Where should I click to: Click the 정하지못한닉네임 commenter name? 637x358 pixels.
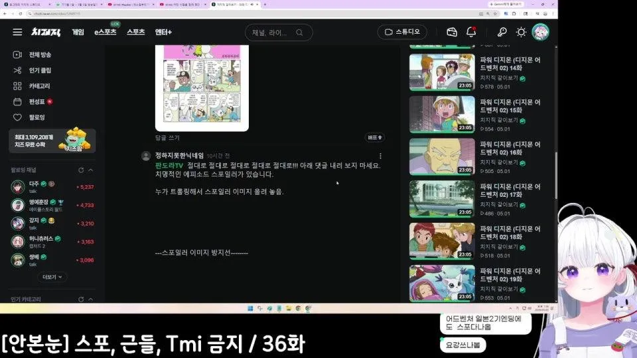pyautogui.click(x=179, y=155)
